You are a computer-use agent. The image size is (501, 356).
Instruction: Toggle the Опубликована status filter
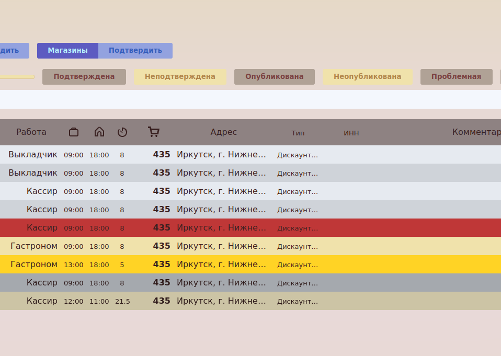[275, 77]
